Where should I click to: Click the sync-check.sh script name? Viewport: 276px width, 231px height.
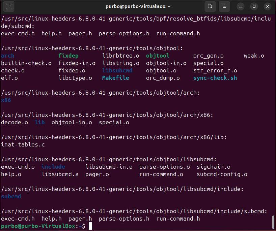tap(215, 78)
